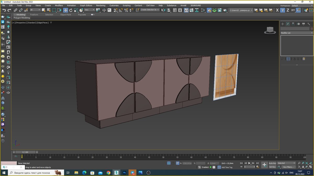Click the object color swatch in Command Panel
The height and width of the screenshot is (176, 314).
[312, 29]
